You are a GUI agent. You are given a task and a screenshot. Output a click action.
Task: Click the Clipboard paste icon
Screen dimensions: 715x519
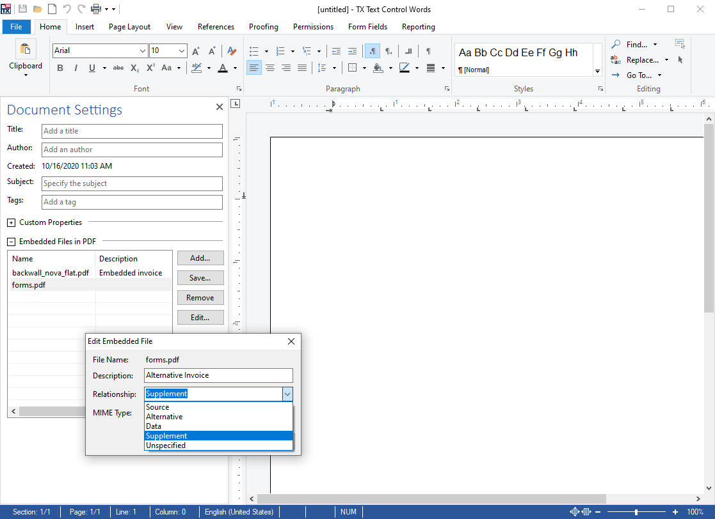[26, 49]
